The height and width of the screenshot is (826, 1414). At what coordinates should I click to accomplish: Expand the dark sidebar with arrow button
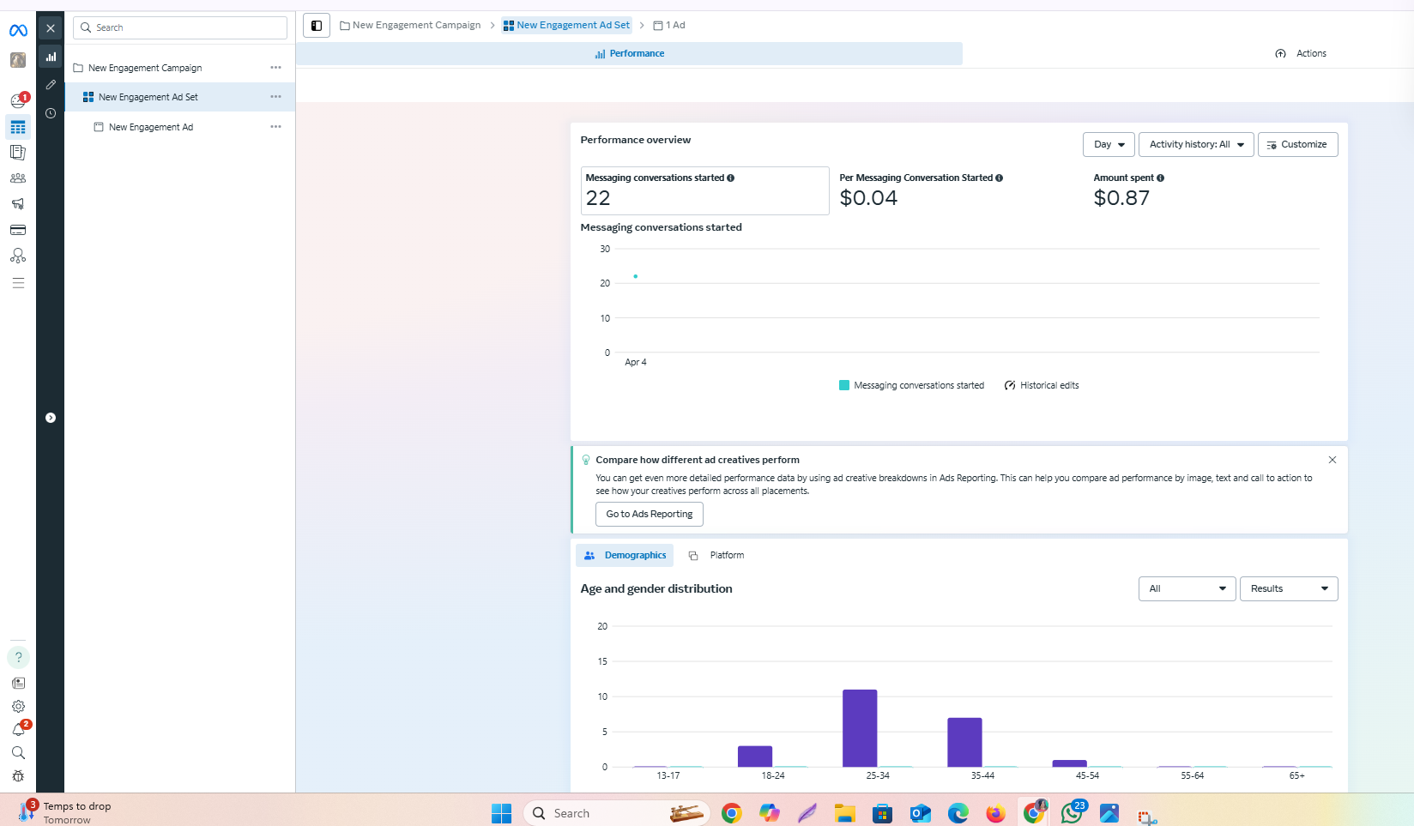click(51, 418)
